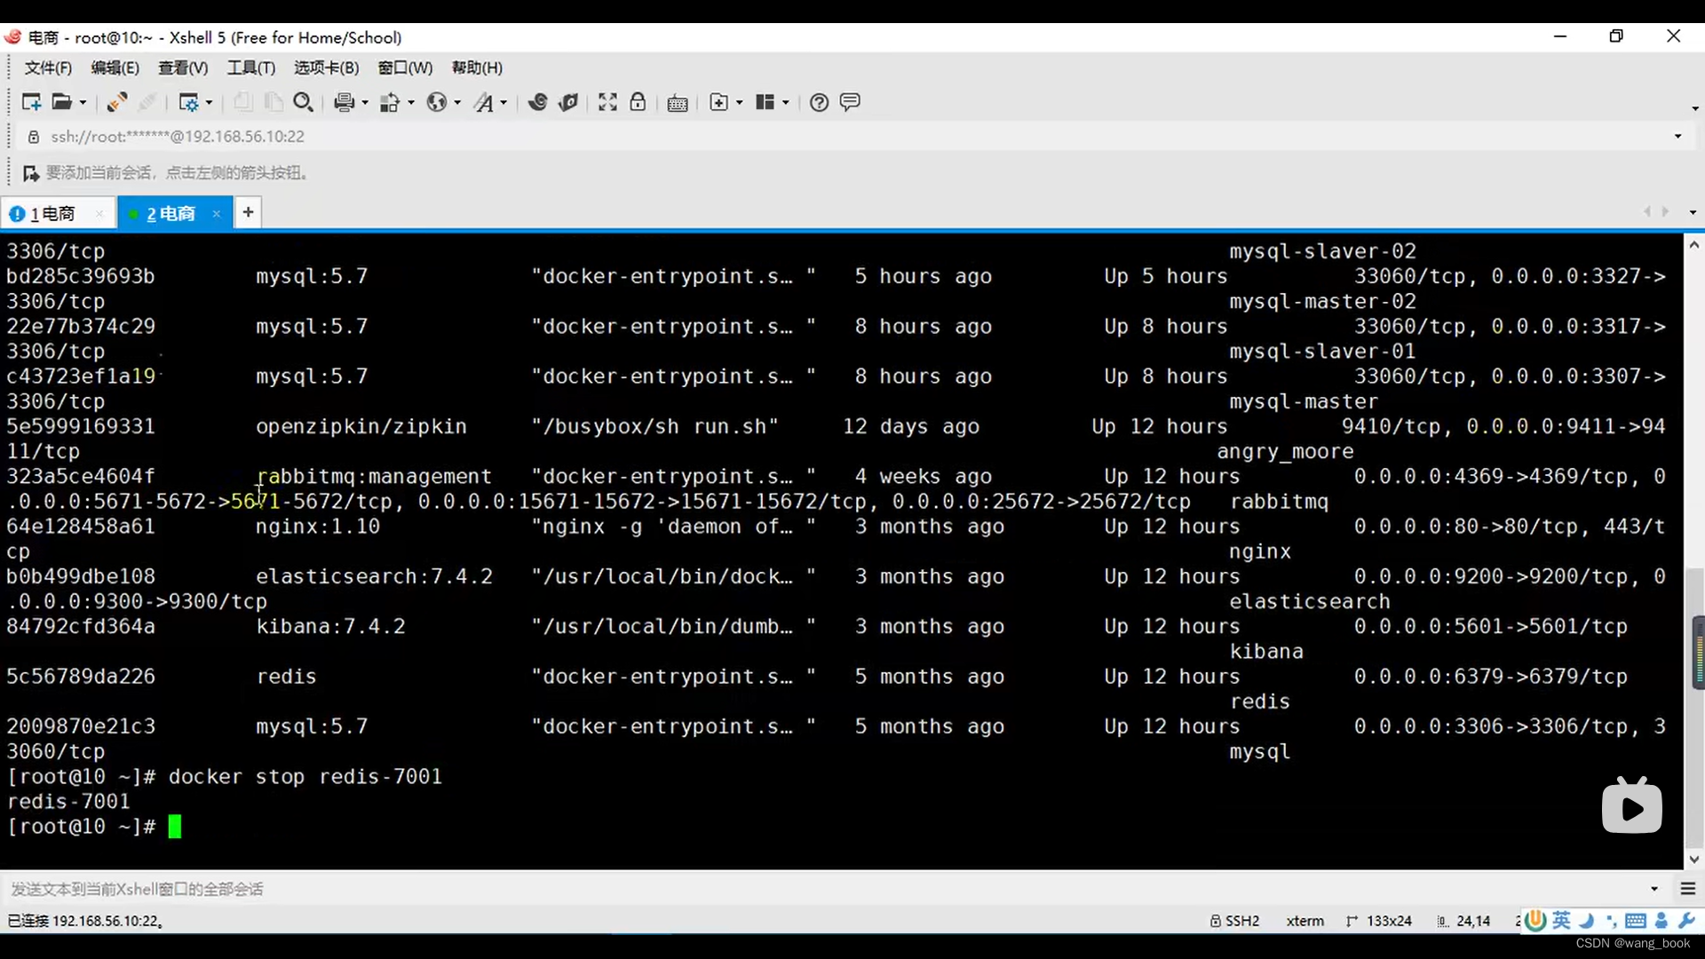The width and height of the screenshot is (1705, 959).
Task: Click the layout arrangement icon
Action: pyautogui.click(x=765, y=102)
